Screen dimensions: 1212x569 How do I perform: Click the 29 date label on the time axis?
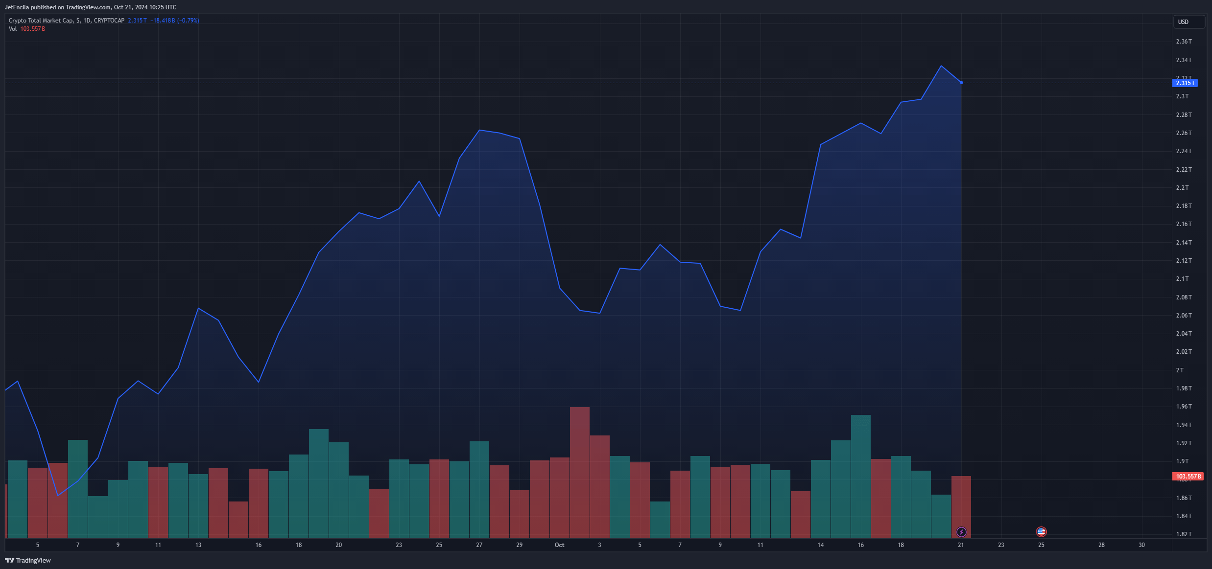[520, 545]
